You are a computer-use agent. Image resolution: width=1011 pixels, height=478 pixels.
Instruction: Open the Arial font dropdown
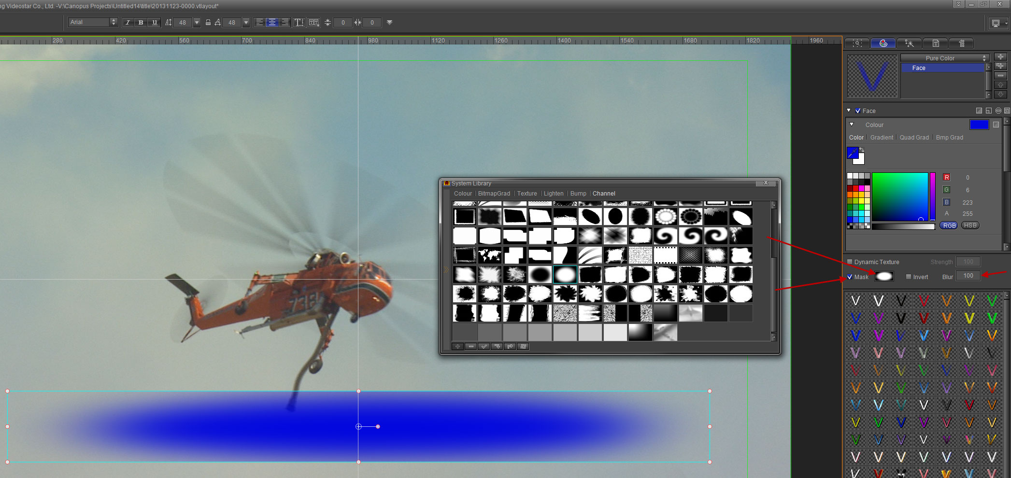[114, 22]
